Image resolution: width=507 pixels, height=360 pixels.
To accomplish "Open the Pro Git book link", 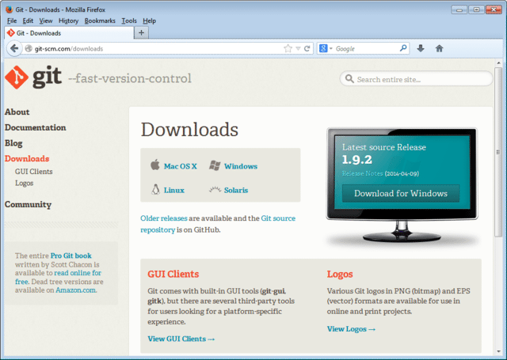I will click(x=71, y=256).
